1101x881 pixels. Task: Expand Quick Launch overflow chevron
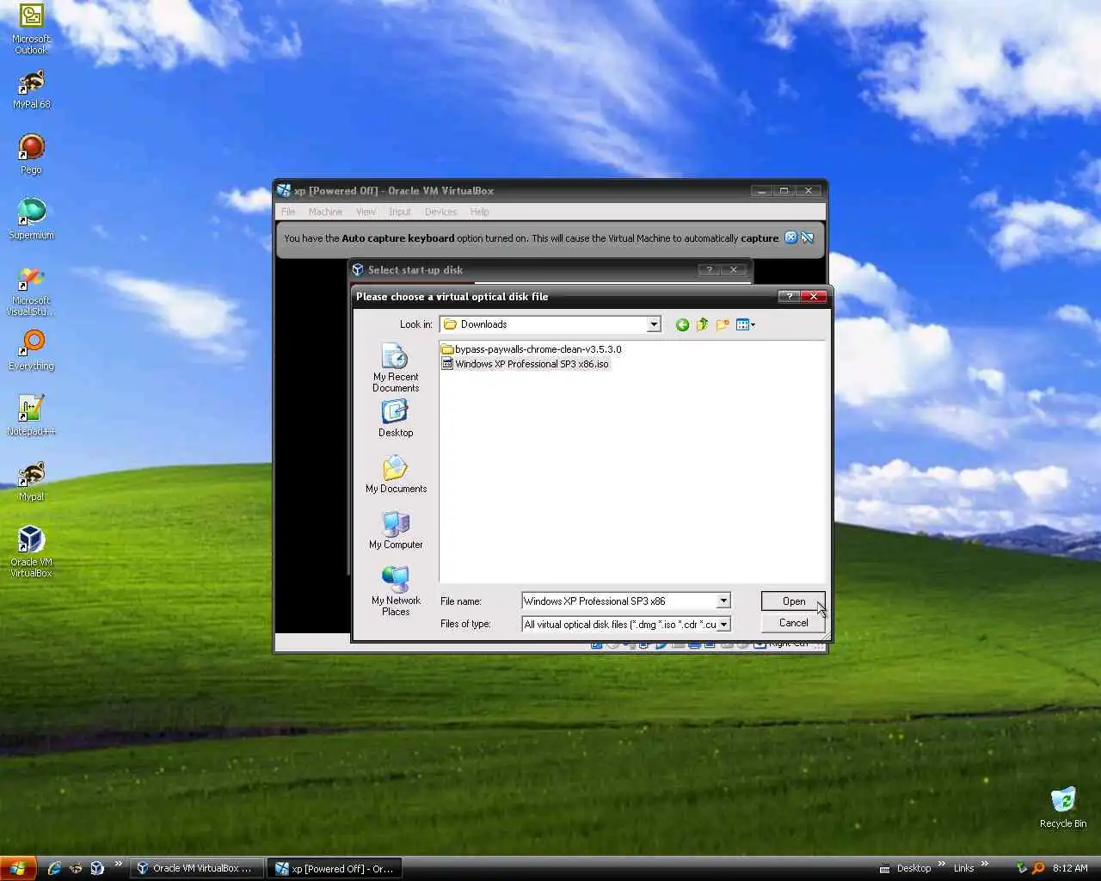pyautogui.click(x=119, y=864)
